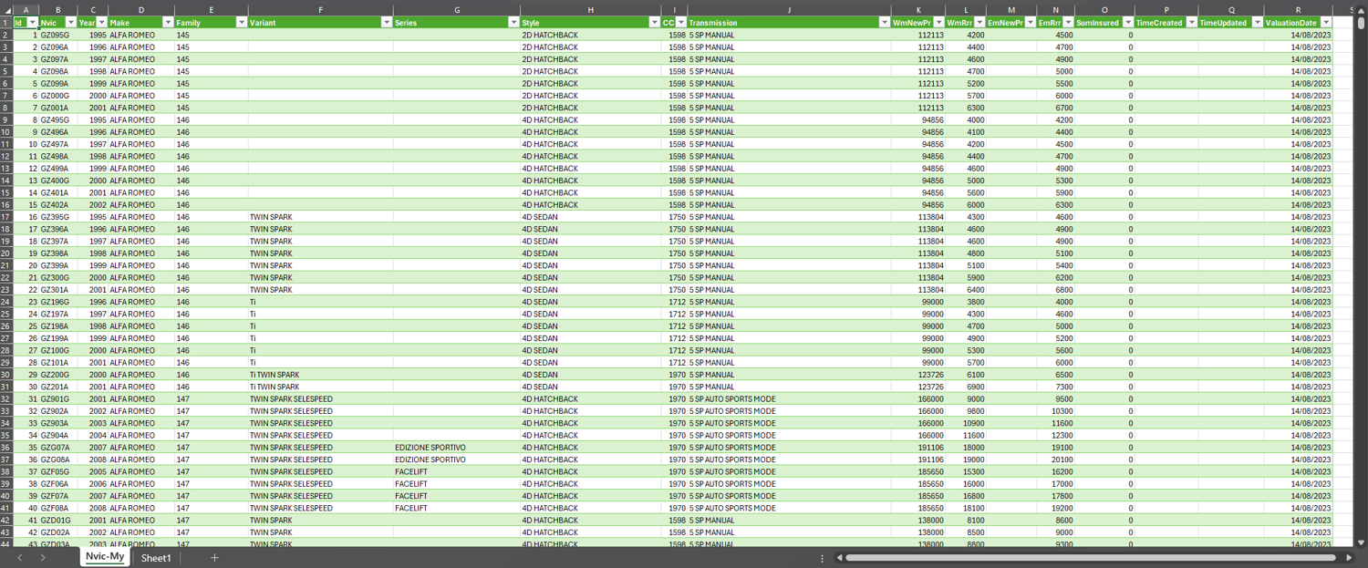1368x568 pixels.
Task: Select ALFA ROMEO cell in row 2
Action: tap(141, 35)
